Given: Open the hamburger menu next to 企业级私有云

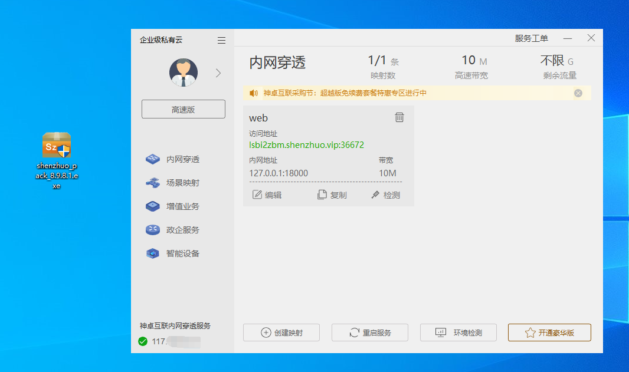Looking at the screenshot, I should [x=221, y=40].
